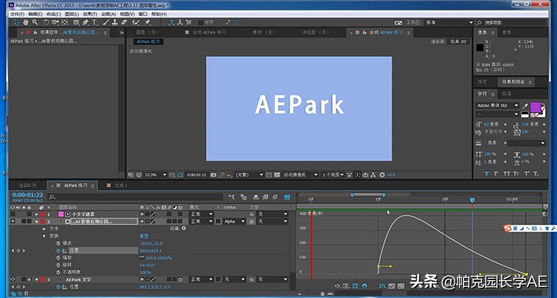The image size is (557, 298).
Task: Collapse the 变换 property group
Action: point(45,236)
